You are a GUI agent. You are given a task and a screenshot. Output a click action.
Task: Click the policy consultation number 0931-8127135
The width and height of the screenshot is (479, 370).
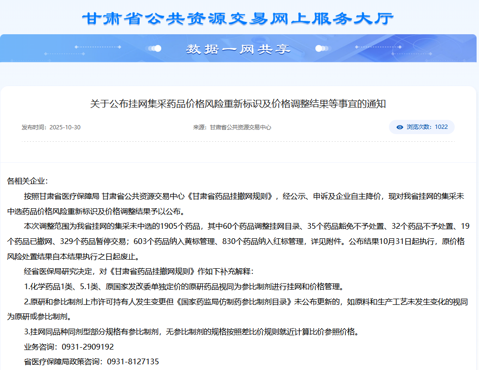click(133, 362)
